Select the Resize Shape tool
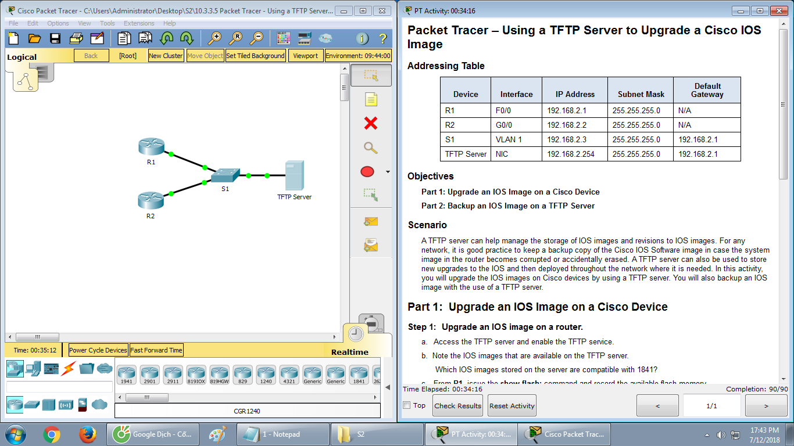794x446 pixels. pyautogui.click(x=371, y=195)
